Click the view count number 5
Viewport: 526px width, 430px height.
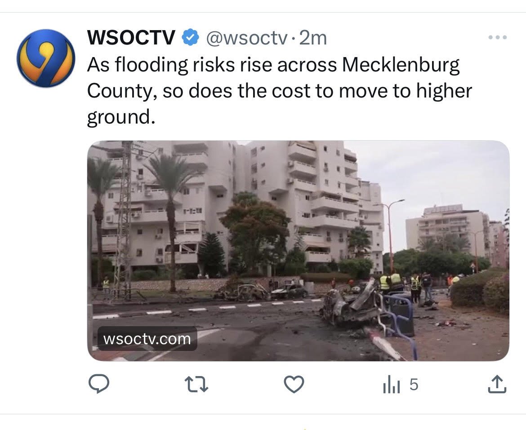(x=414, y=385)
